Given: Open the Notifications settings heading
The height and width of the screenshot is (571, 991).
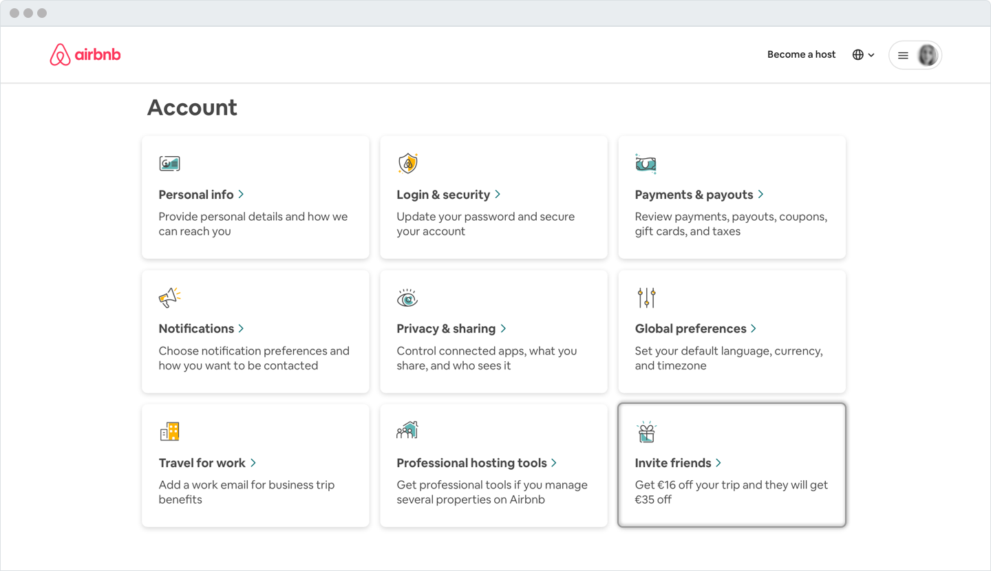Looking at the screenshot, I should (x=196, y=329).
